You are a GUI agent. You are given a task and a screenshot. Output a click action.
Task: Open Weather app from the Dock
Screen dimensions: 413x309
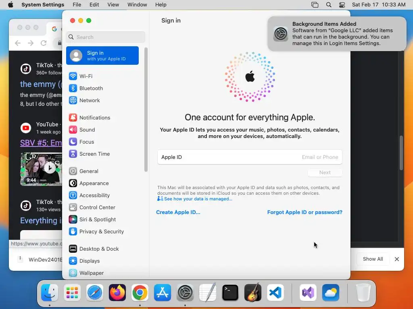point(331,293)
